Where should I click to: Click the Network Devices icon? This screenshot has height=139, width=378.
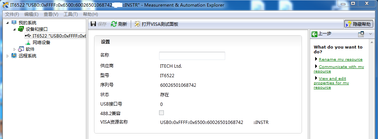[x=28, y=43]
